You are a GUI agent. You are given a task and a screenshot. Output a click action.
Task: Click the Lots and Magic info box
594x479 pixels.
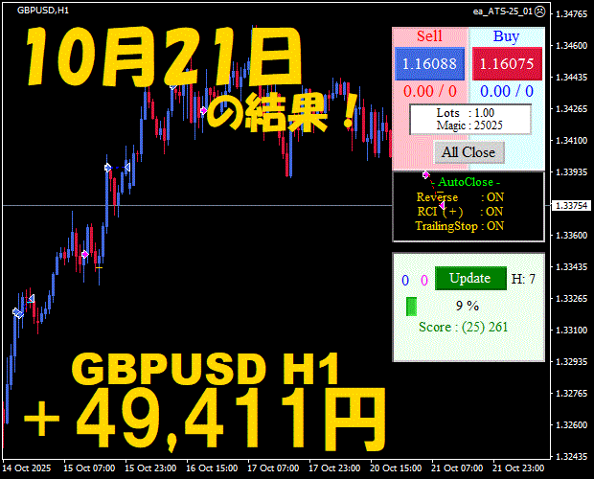(470, 119)
